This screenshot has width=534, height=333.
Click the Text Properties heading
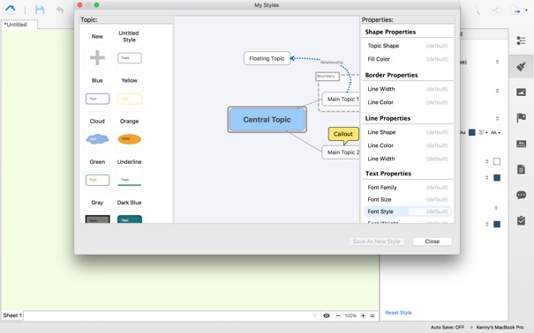[387, 174]
